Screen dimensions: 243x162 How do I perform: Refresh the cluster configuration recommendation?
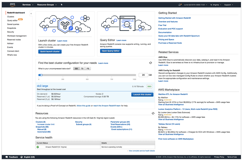tap(150, 63)
